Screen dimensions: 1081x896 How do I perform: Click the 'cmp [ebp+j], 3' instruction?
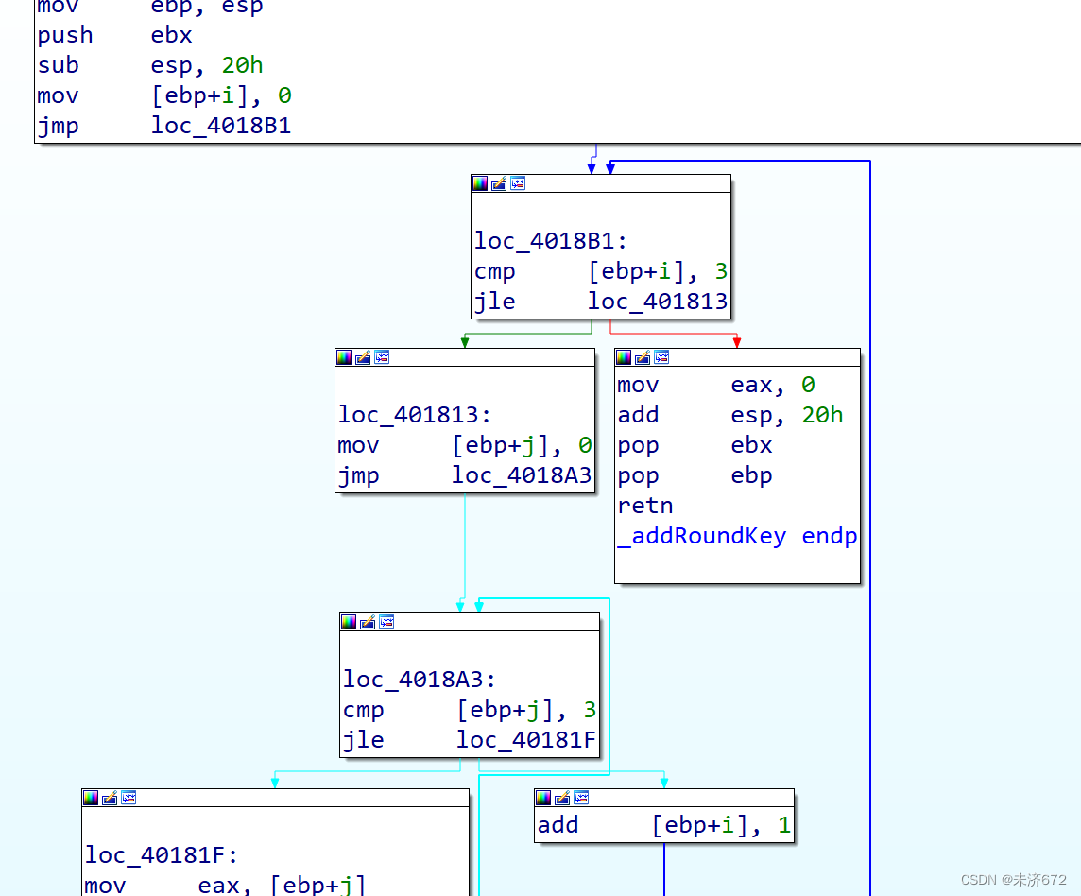coord(470,711)
